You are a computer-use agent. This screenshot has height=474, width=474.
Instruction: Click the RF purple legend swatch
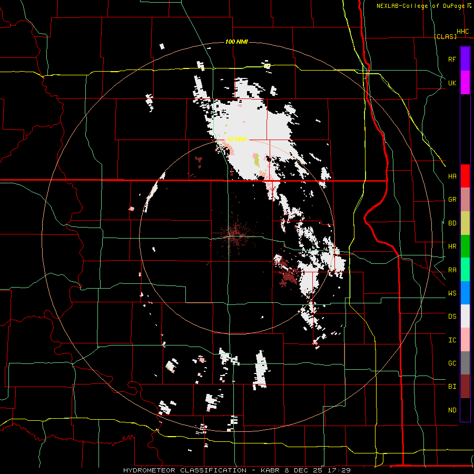[x=465, y=59]
